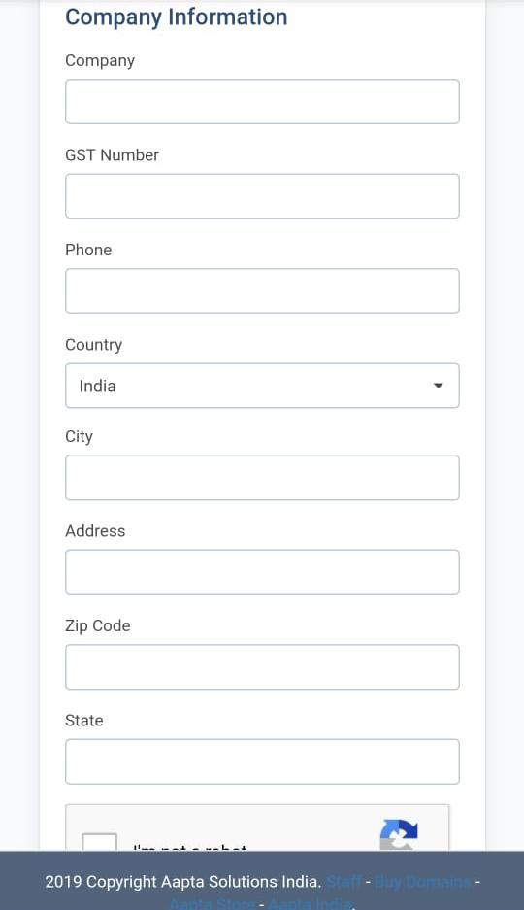Follow the Buy Domains footer link
The width and height of the screenshot is (524, 910).
coord(422,882)
